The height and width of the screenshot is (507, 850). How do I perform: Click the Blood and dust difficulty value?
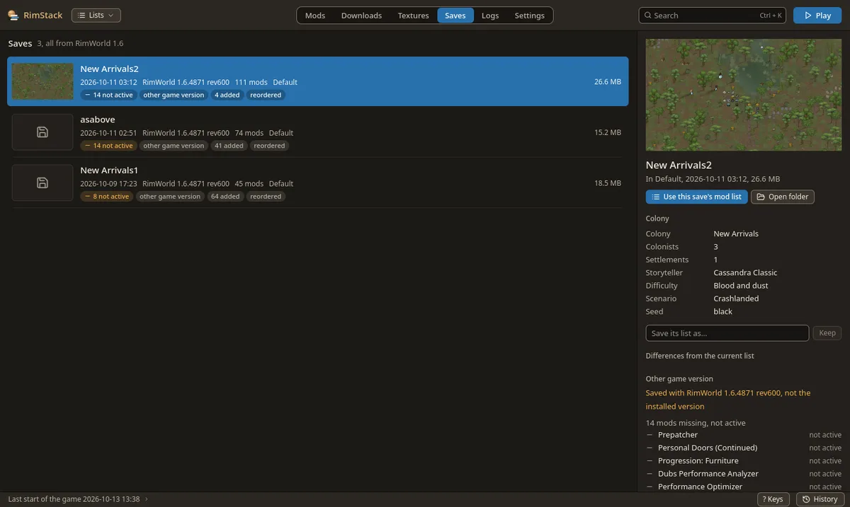click(x=741, y=286)
